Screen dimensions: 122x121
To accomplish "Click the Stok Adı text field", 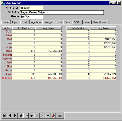I will click(x=62, y=12).
